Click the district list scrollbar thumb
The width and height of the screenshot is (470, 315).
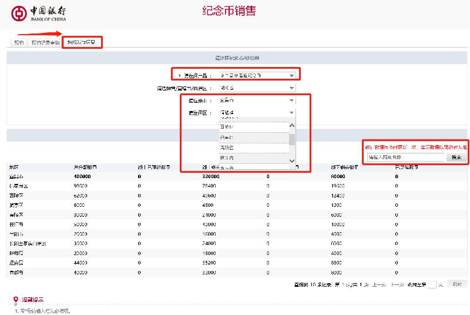click(x=291, y=139)
